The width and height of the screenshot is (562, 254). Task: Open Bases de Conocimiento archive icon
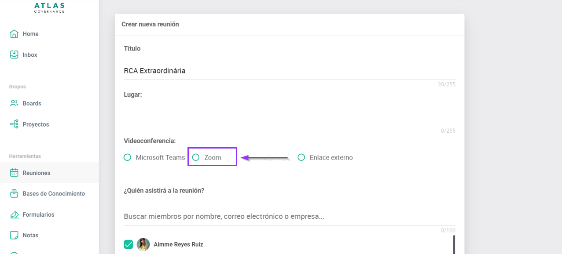[x=14, y=194]
